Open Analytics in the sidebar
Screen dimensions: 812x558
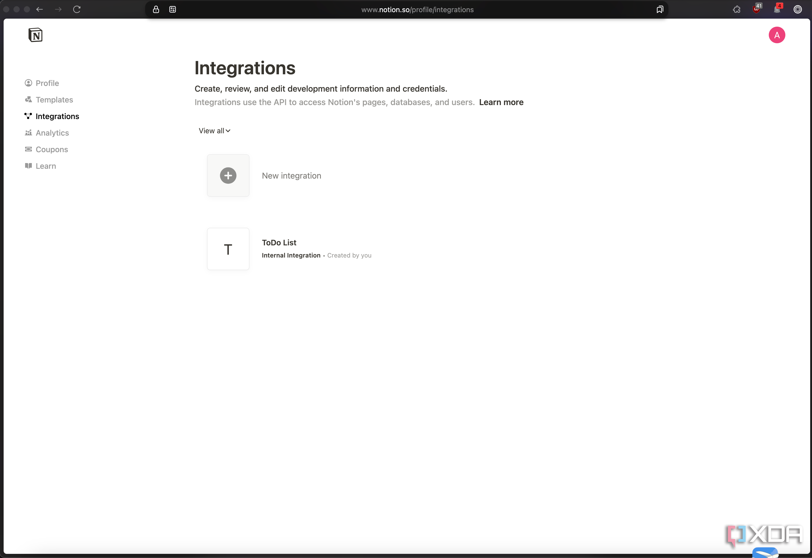click(x=47, y=133)
